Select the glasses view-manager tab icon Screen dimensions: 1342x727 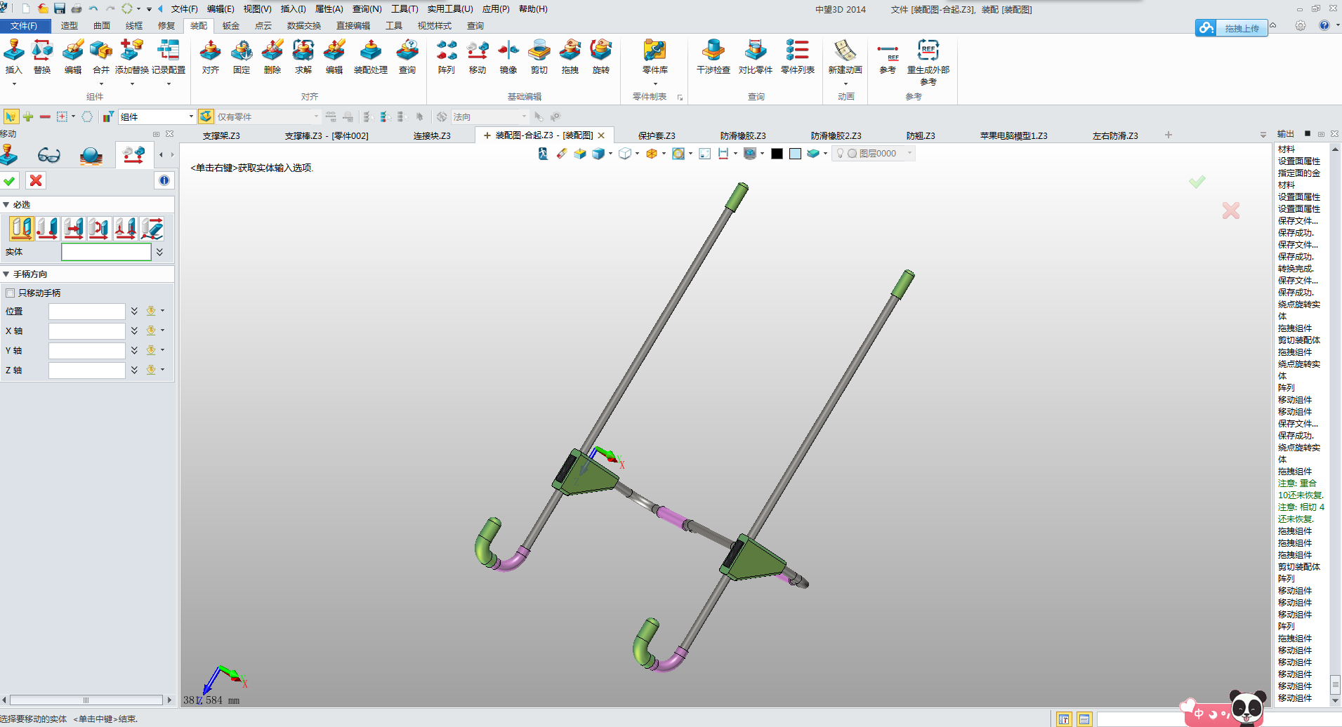point(49,154)
